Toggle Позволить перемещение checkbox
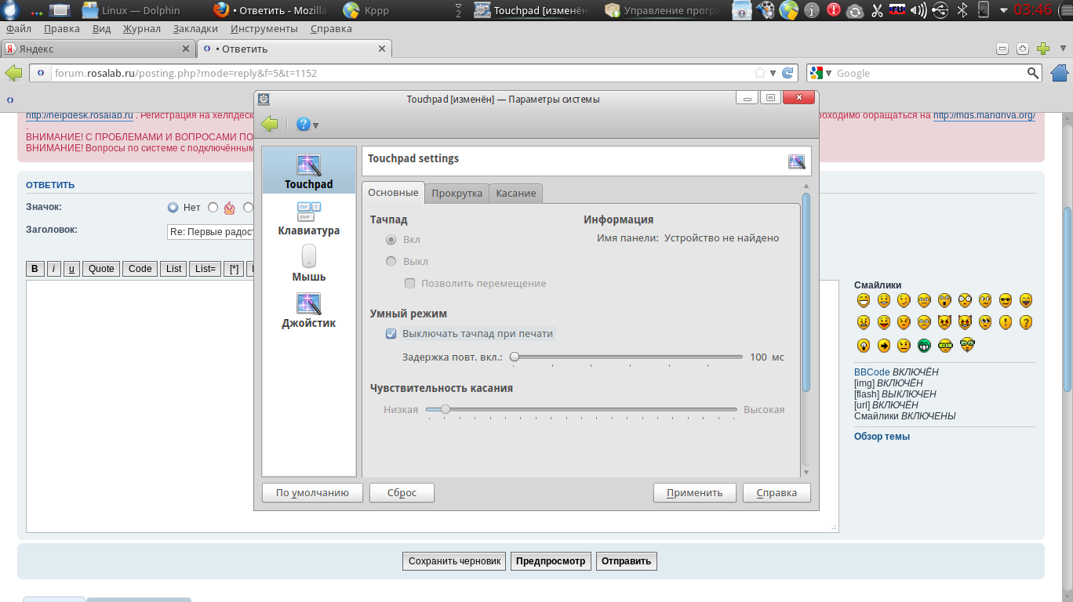The height and width of the screenshot is (602, 1073). [x=409, y=284]
